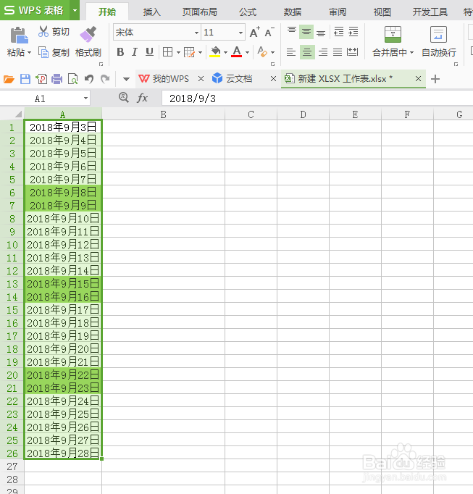Screen dimensions: 473x494
Task: Export to PDF icon
Action: (41, 79)
